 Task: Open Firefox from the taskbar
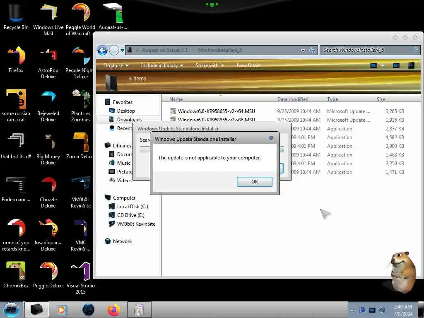[x=113, y=310]
